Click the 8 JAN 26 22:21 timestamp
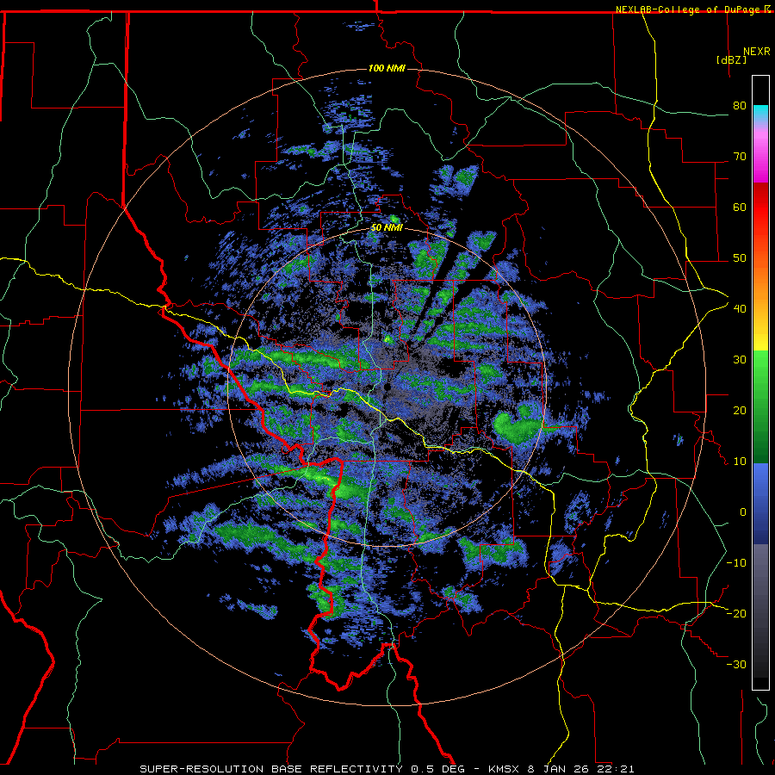Image resolution: width=775 pixels, height=775 pixels. [x=581, y=769]
